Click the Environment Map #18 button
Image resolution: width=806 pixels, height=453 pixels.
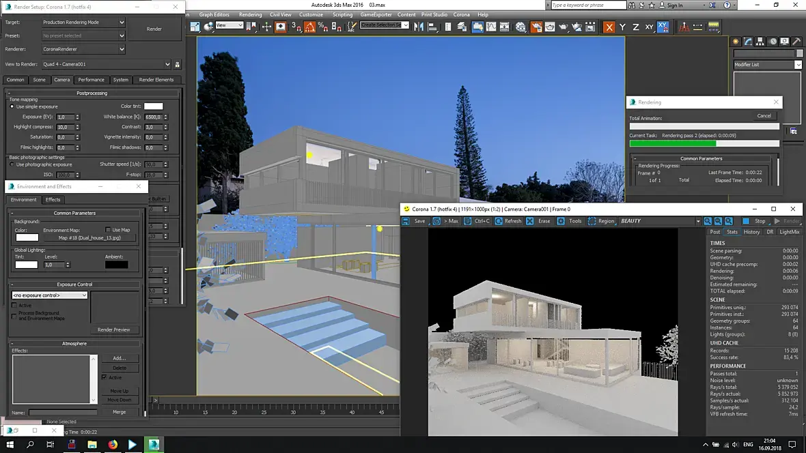click(x=89, y=238)
